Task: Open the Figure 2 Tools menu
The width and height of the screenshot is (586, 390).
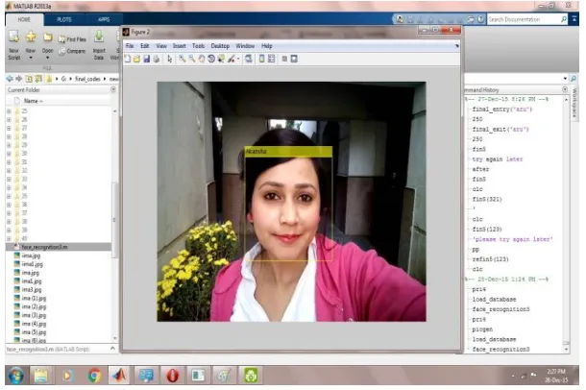Action: pos(198,46)
